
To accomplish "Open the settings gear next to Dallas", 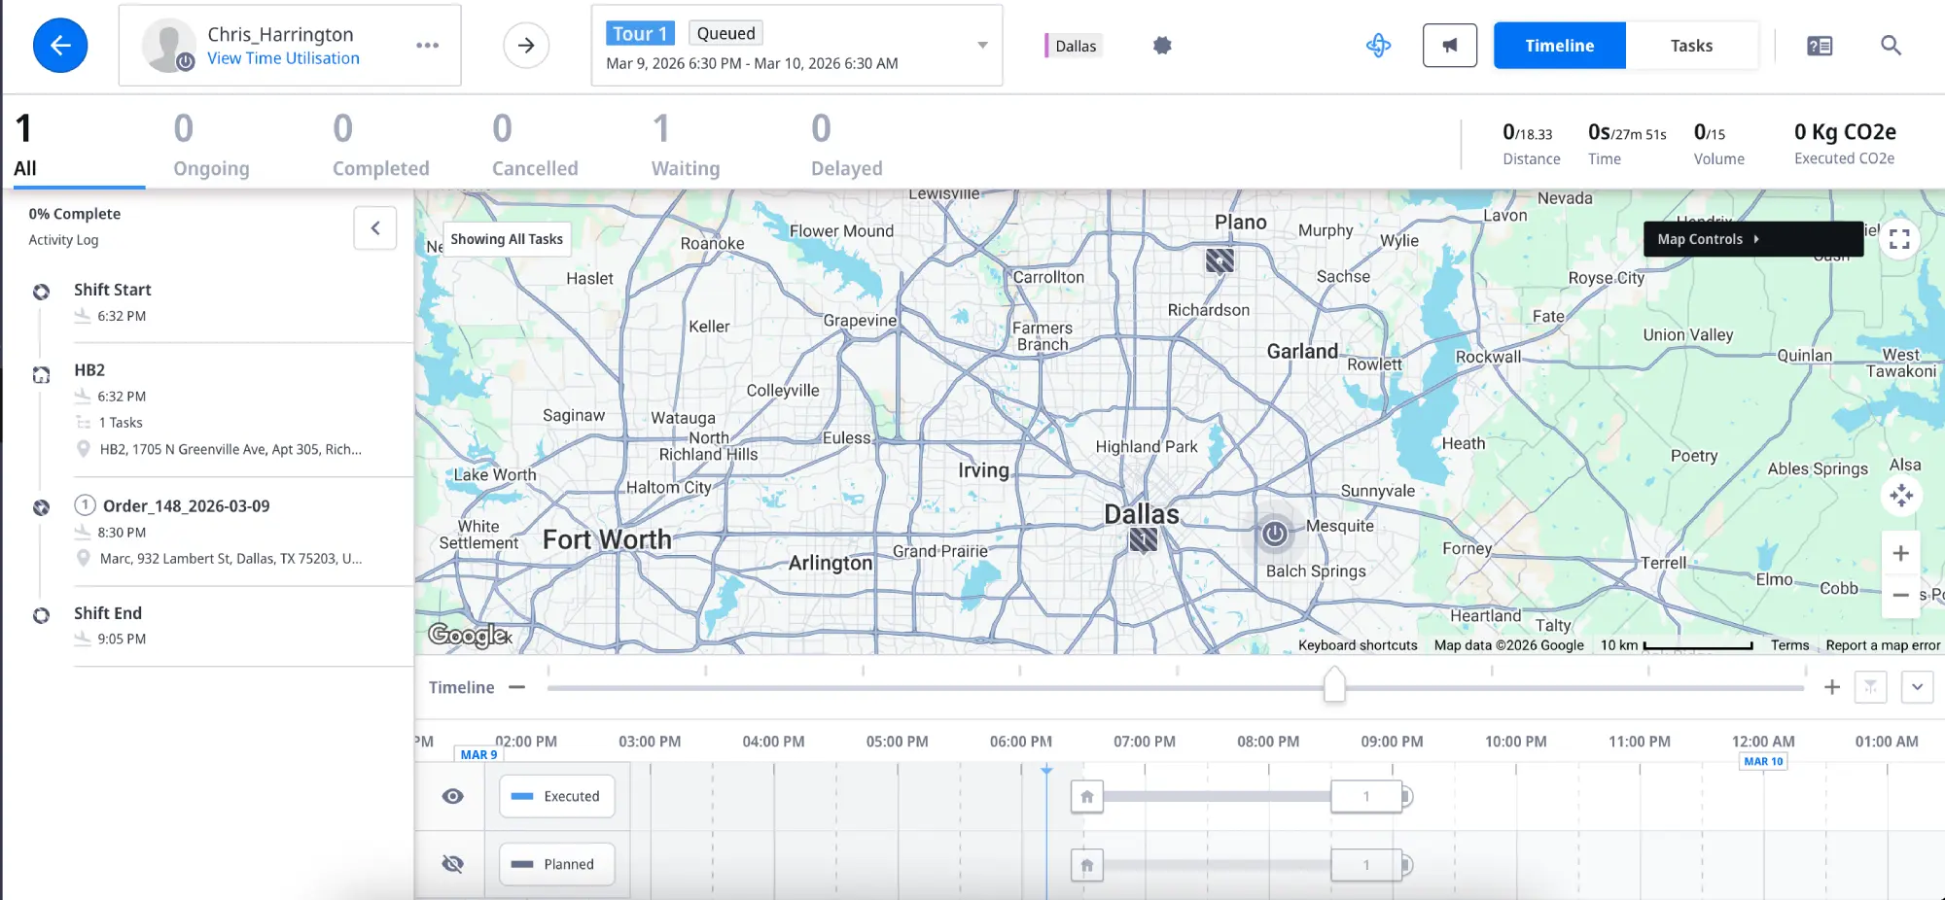I will (x=1161, y=45).
